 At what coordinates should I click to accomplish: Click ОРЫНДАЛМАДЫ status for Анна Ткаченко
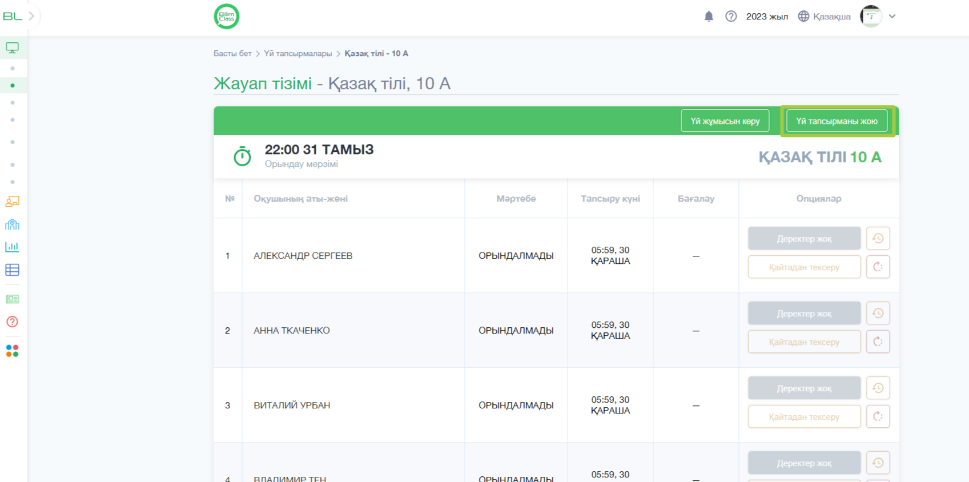point(516,331)
